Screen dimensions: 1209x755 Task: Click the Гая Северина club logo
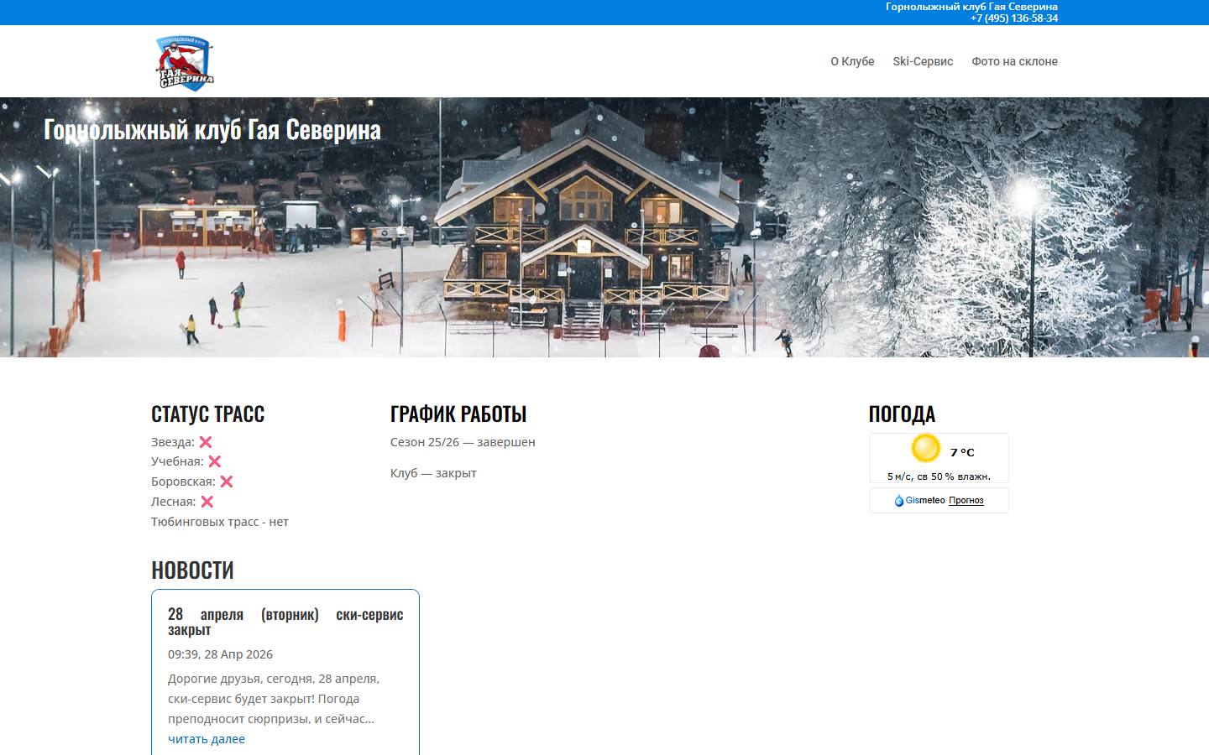(185, 62)
